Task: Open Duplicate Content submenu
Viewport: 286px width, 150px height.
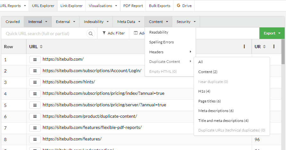Action: tap(170, 62)
